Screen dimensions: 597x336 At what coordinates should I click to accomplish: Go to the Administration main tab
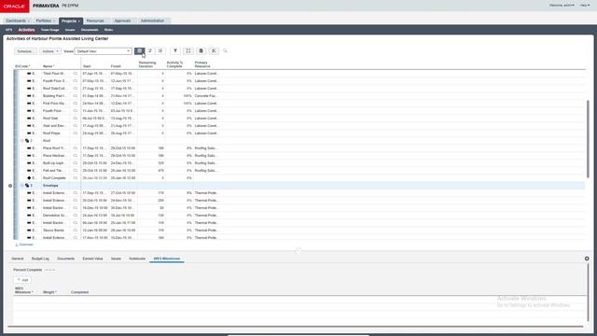(x=152, y=21)
